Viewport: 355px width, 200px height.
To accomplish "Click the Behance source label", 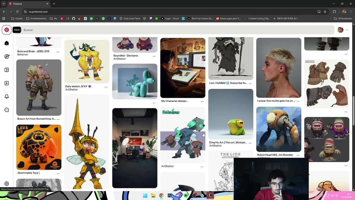I will (x=22, y=55).
